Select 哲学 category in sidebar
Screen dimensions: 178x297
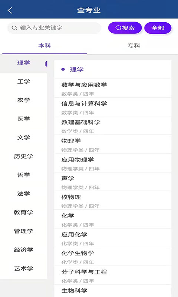pos(23,175)
